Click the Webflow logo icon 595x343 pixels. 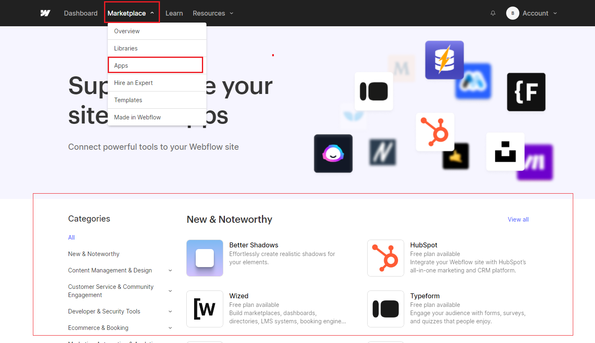(x=45, y=13)
